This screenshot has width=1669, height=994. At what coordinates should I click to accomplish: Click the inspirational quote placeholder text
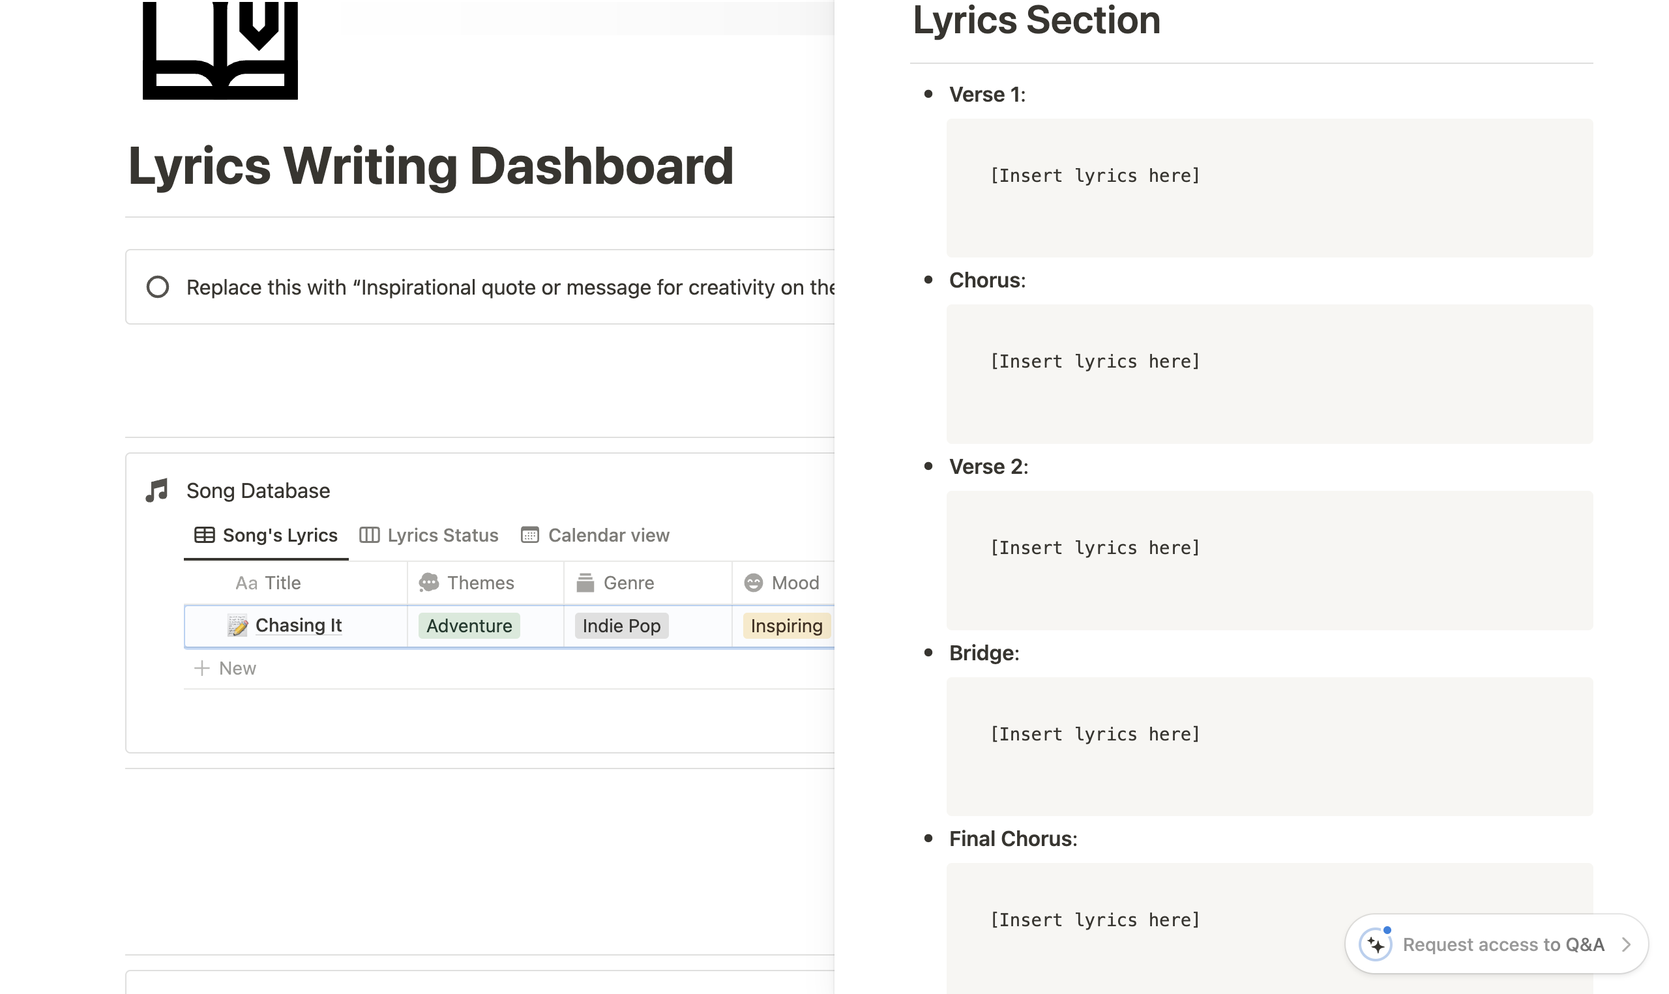[510, 287]
